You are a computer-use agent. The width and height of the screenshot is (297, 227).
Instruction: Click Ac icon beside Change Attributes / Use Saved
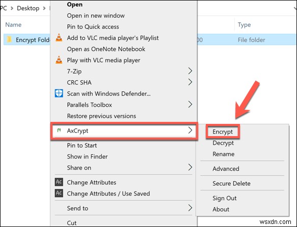coord(59,193)
